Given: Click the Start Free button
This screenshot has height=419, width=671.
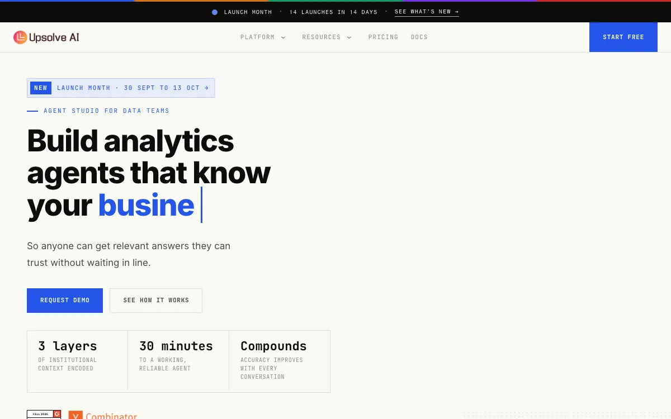Looking at the screenshot, I should [623, 37].
